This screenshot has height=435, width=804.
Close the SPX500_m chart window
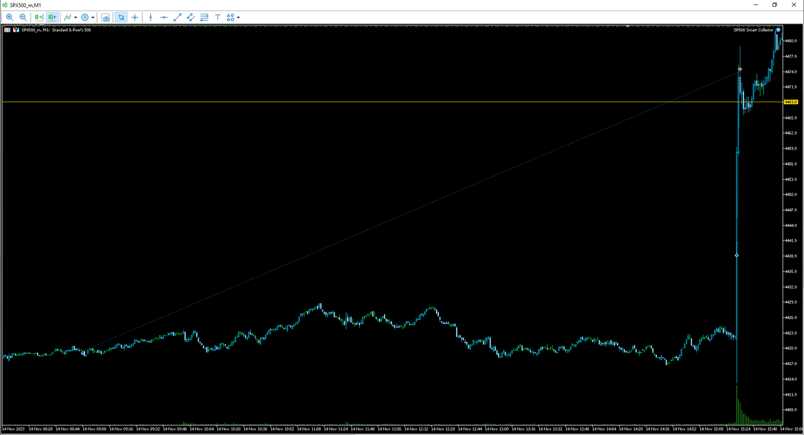(794, 5)
